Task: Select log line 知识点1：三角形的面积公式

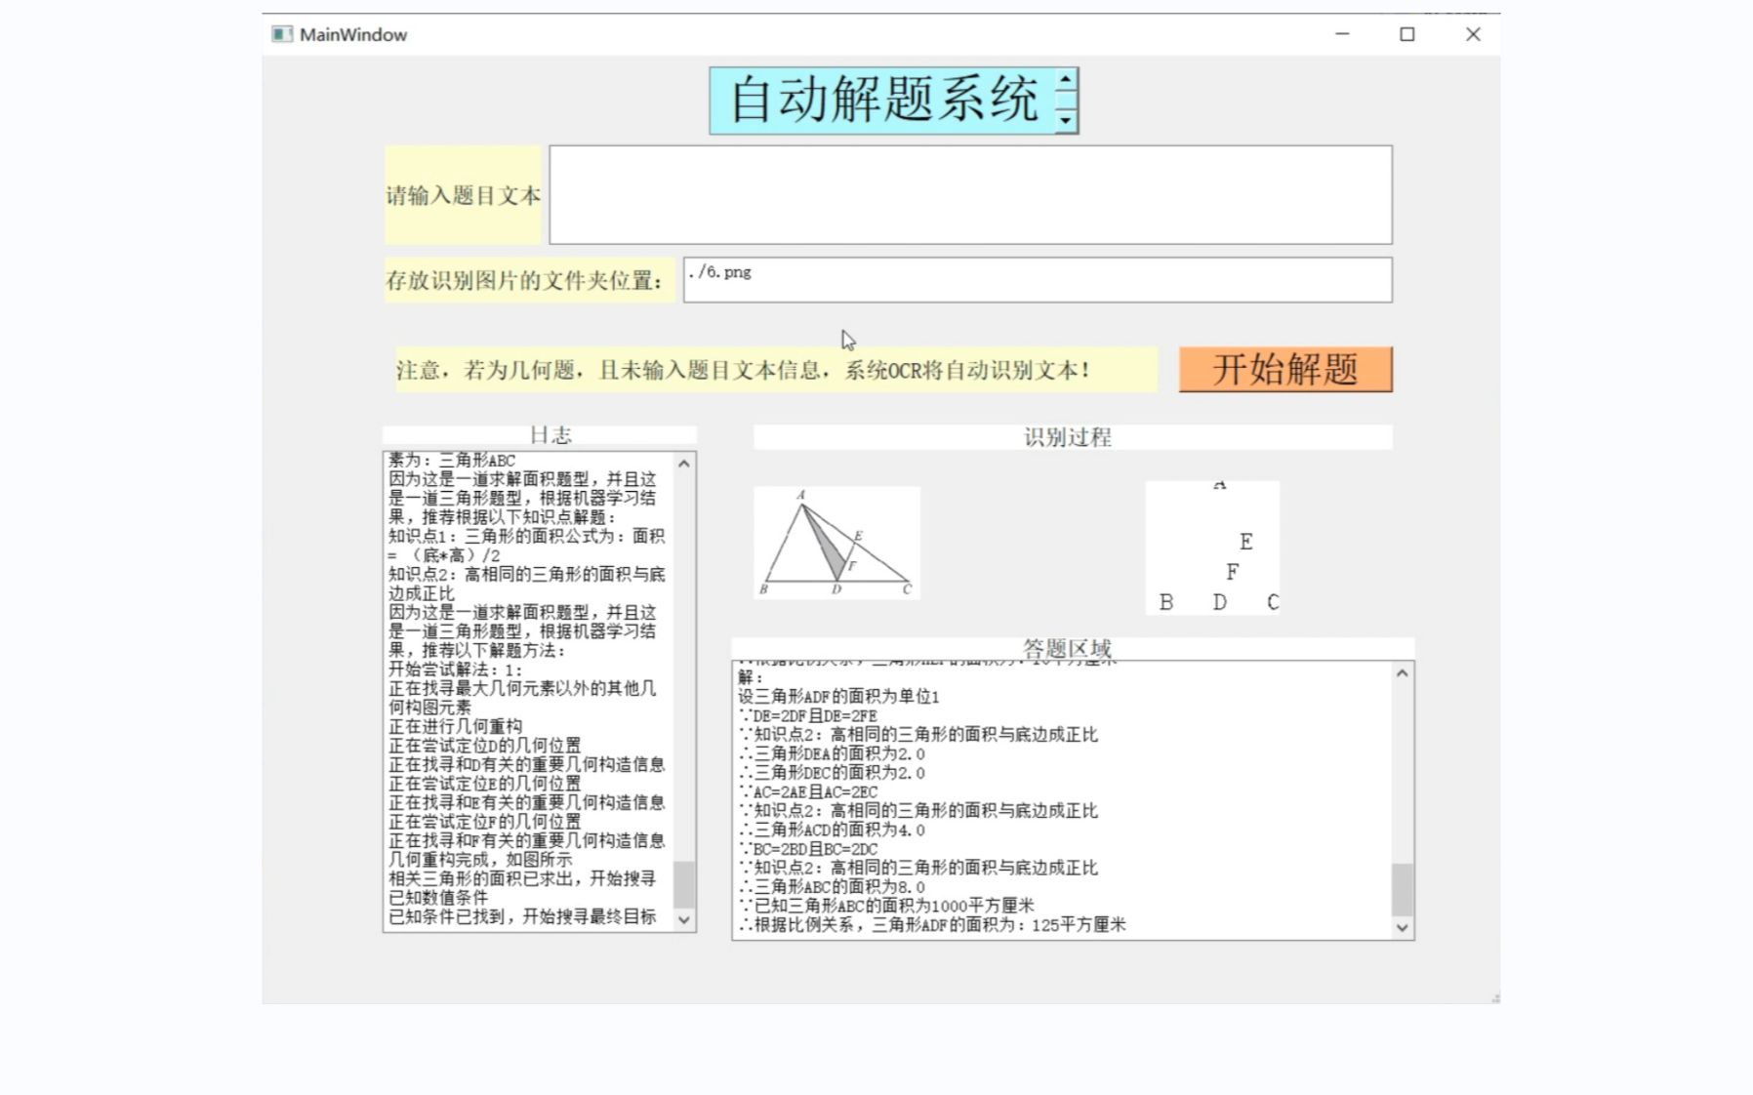Action: (527, 546)
